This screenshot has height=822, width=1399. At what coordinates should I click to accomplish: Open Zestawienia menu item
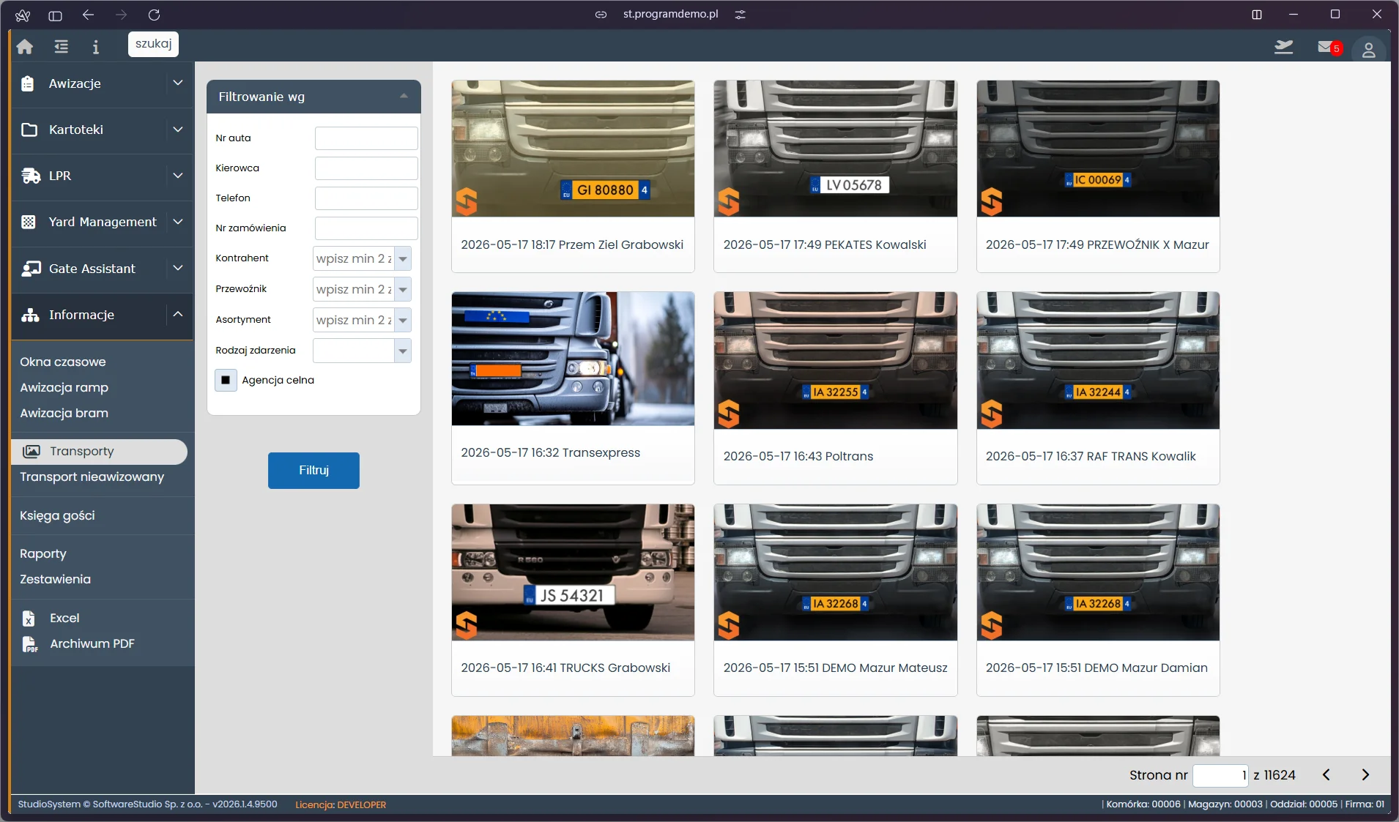point(56,579)
